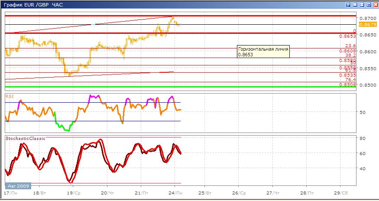The width and height of the screenshot is (379, 201).
Task: Click date label 17/Пн
Action: 11,193
